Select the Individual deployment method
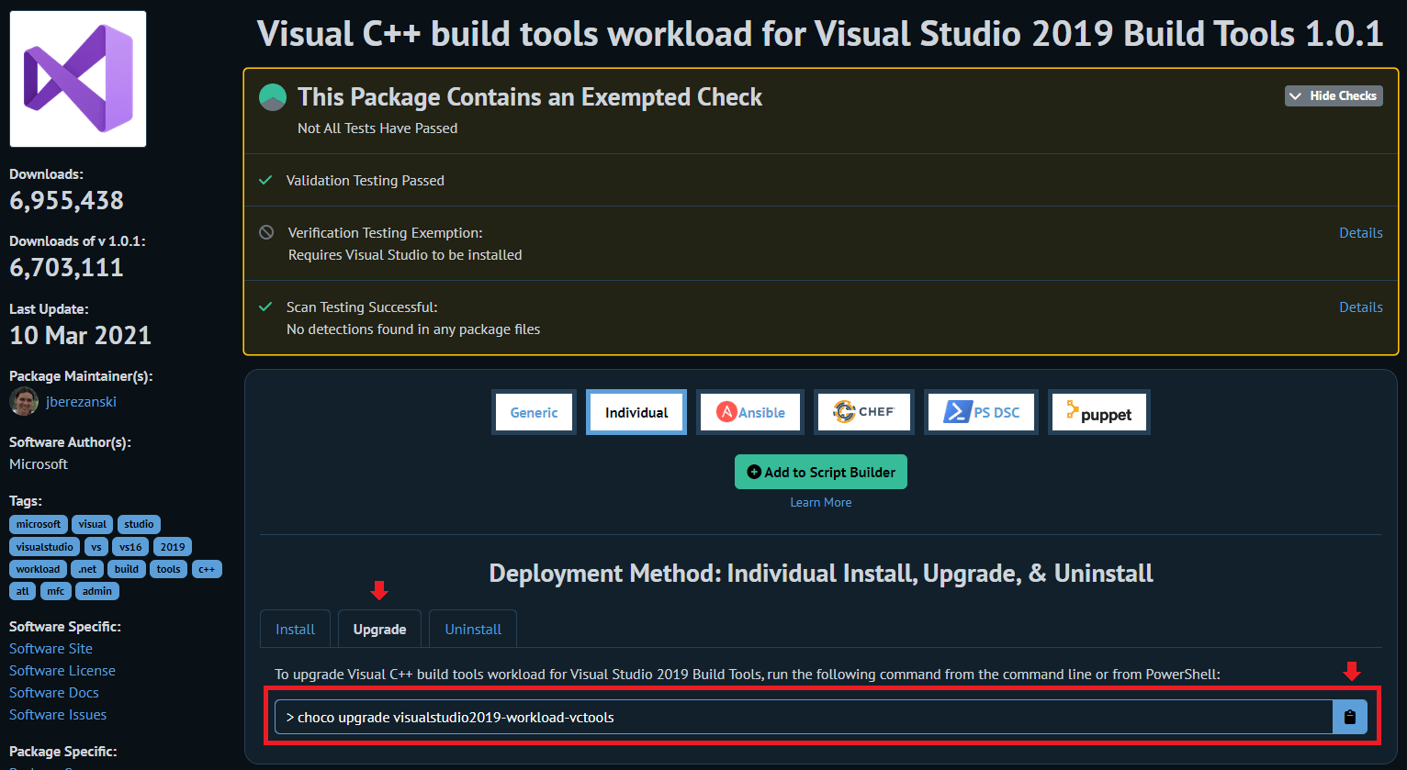This screenshot has width=1407, height=770. (x=636, y=412)
